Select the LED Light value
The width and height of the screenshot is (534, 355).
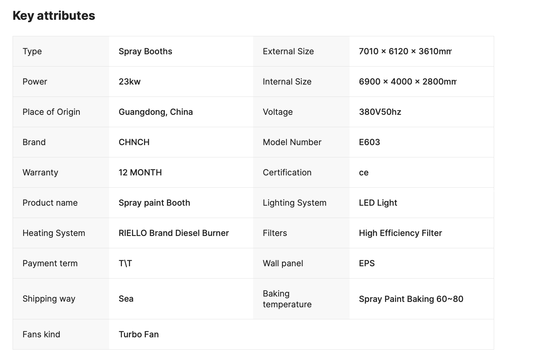tap(378, 203)
